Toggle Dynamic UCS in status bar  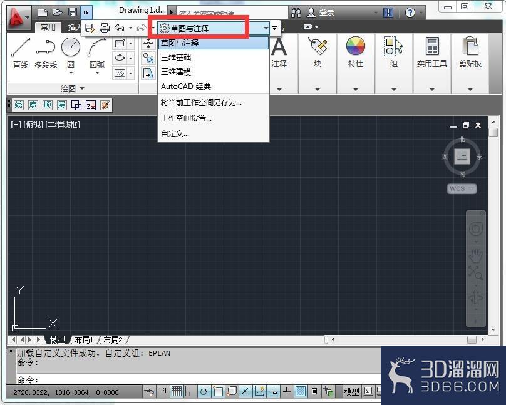pyautogui.click(x=259, y=391)
